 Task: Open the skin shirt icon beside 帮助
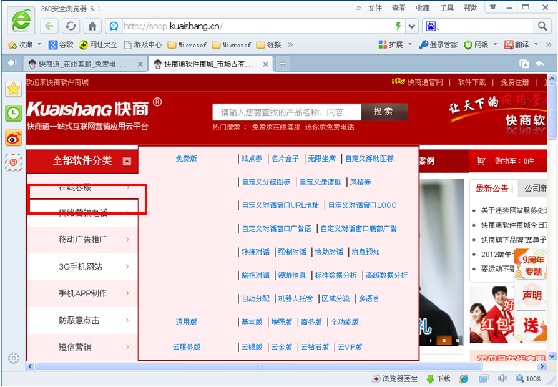point(493,7)
